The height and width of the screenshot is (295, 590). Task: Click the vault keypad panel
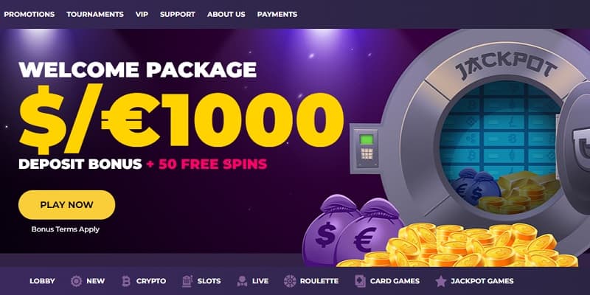click(x=366, y=148)
